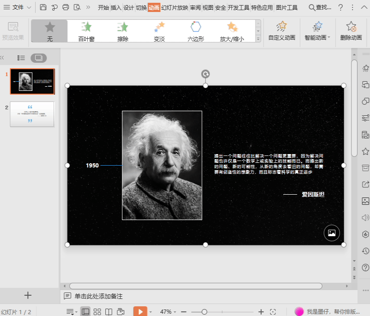This screenshot has height=316, width=370.
Task: Switch the slide panel to thumbnail view
Action: pos(38,58)
